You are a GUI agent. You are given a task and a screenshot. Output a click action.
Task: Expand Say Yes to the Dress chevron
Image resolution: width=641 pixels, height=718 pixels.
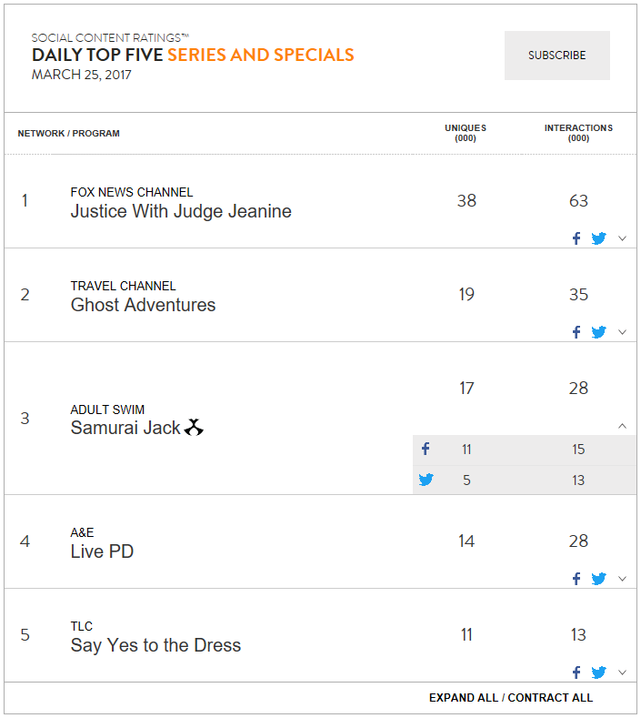tap(622, 672)
